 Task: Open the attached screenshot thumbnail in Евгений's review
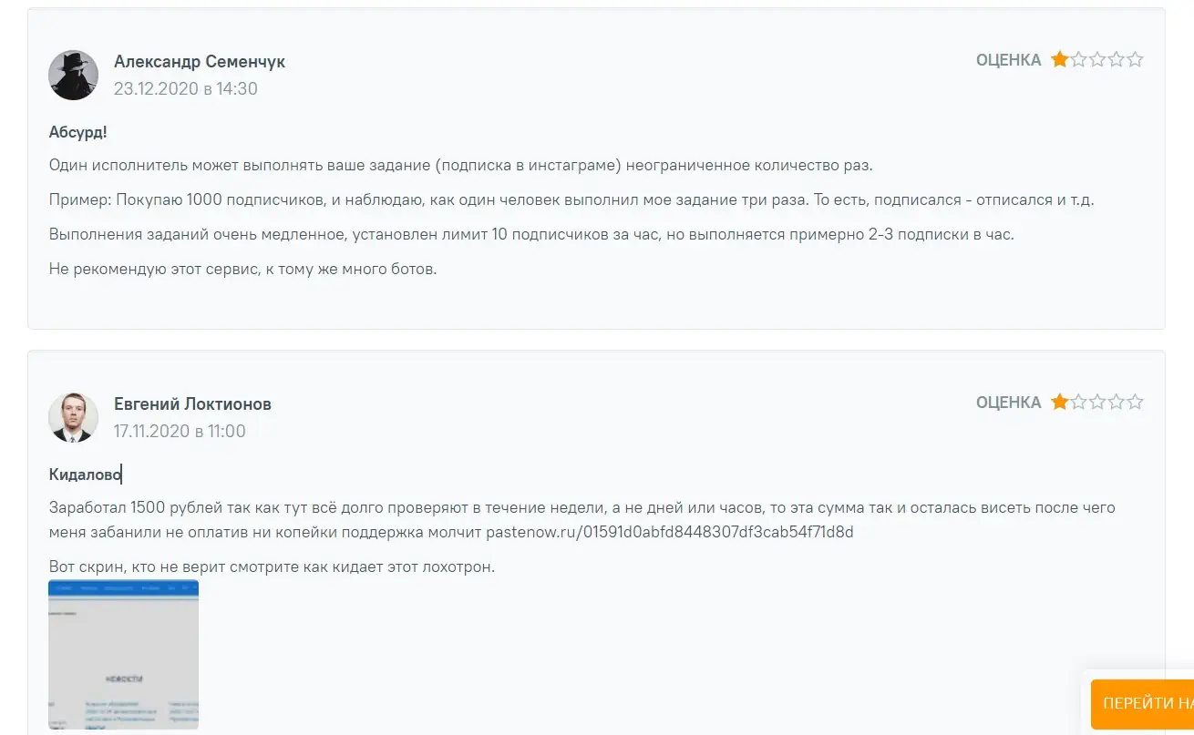click(x=123, y=654)
